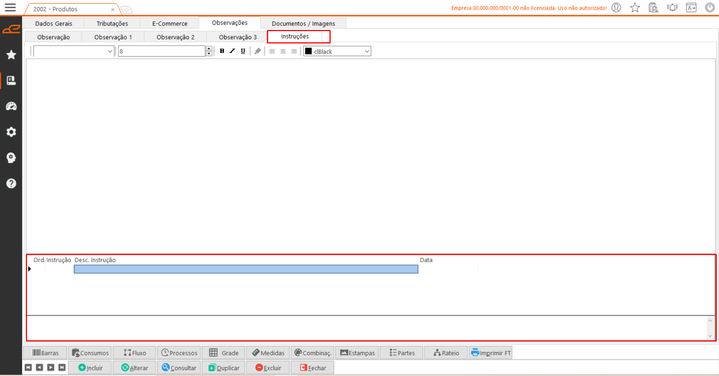Select the Observação 2 sub-tab
This screenshot has height=376, width=719.
(x=175, y=37)
